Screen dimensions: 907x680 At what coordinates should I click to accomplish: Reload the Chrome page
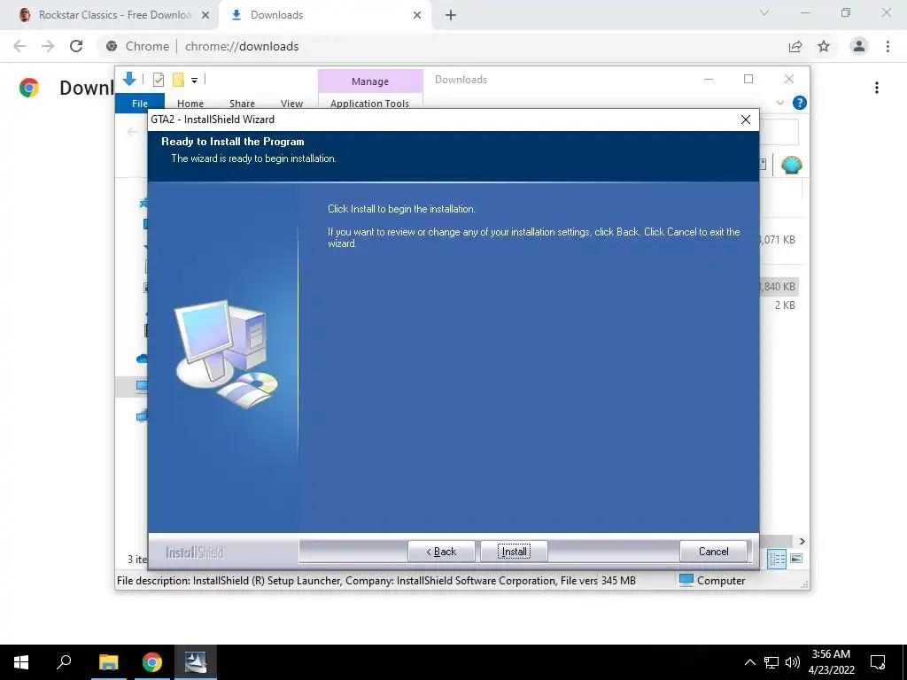76,46
